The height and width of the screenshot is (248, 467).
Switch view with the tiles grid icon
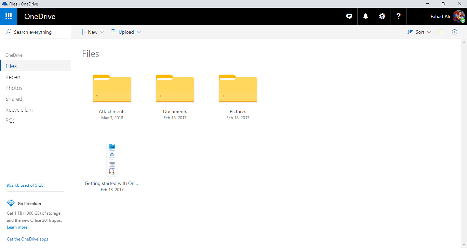[x=441, y=32]
